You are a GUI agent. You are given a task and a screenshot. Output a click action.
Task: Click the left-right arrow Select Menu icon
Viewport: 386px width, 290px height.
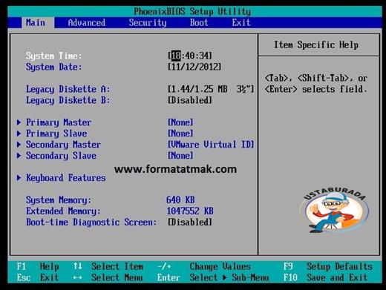click(x=78, y=277)
